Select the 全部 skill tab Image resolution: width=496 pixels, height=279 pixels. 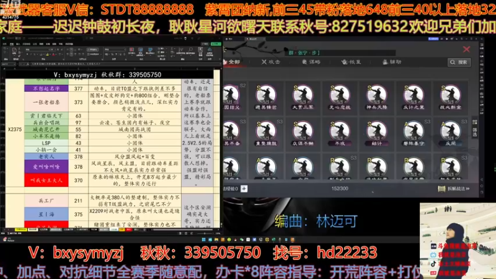[x=232, y=61]
